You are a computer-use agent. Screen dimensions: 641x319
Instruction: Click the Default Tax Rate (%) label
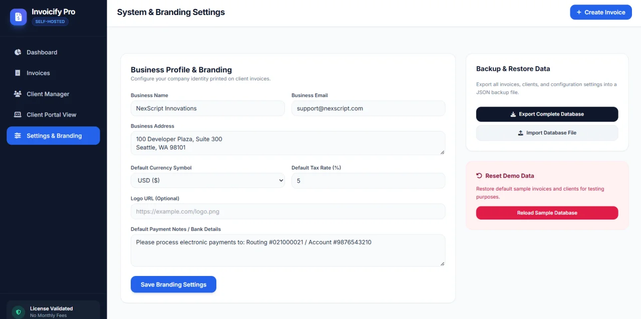(316, 168)
